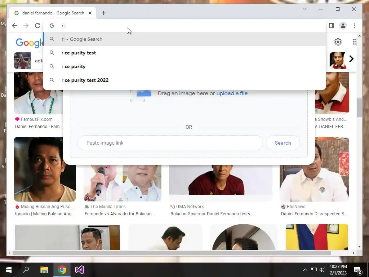Open the notification center icon

click(358, 270)
